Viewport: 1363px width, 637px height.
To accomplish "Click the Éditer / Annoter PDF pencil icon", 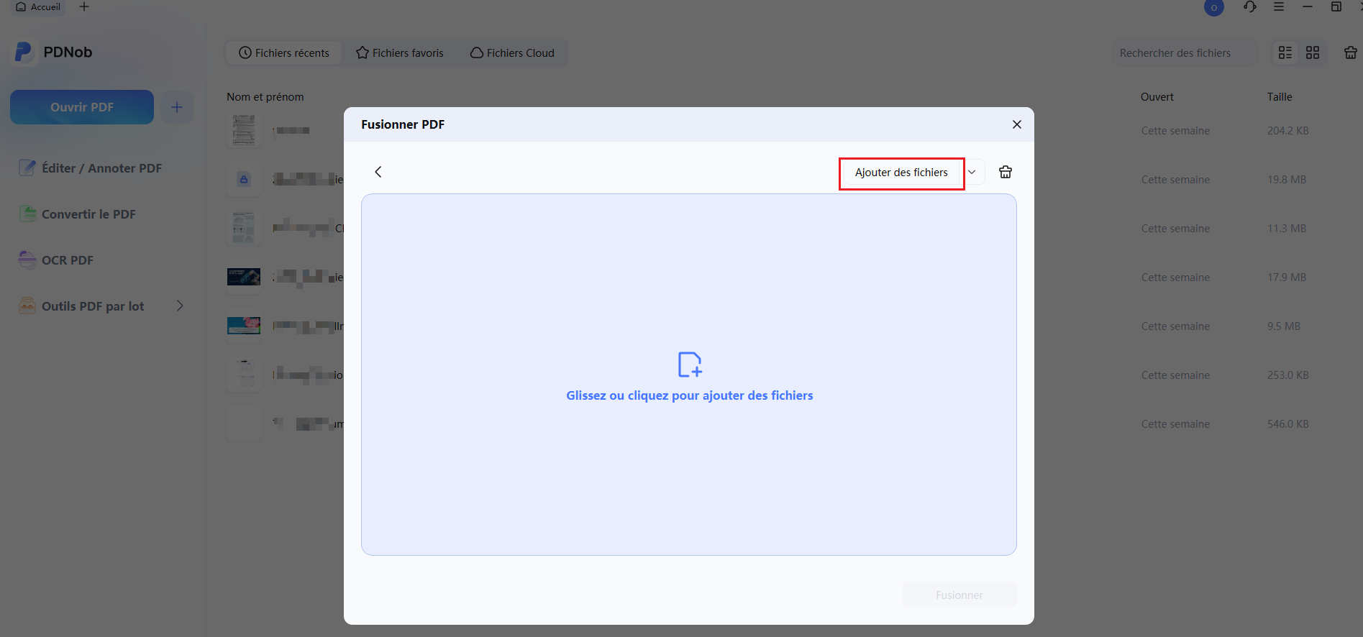I will pos(27,168).
